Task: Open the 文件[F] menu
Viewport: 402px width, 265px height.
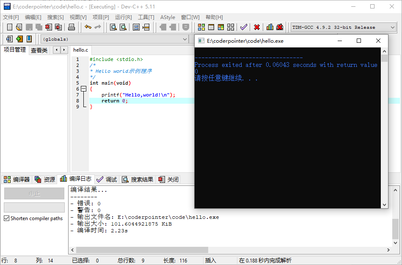Action: coord(11,17)
